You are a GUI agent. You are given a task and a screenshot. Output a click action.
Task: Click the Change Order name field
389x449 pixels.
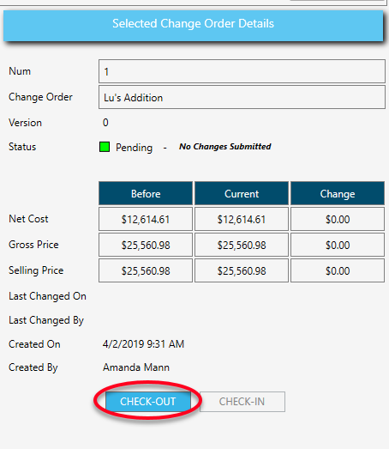[x=242, y=97]
